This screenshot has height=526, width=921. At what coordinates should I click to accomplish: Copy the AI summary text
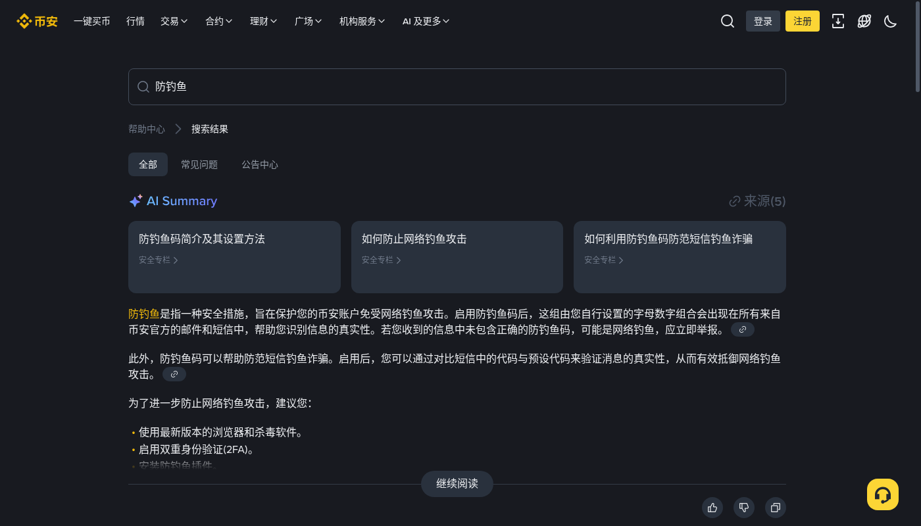(x=776, y=508)
